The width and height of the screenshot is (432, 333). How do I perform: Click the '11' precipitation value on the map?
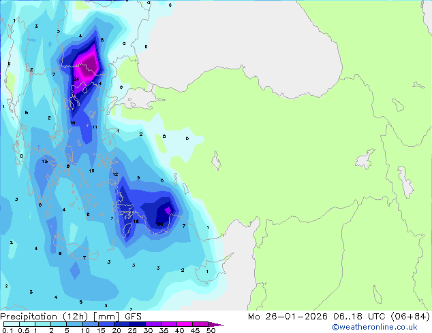point(95,127)
